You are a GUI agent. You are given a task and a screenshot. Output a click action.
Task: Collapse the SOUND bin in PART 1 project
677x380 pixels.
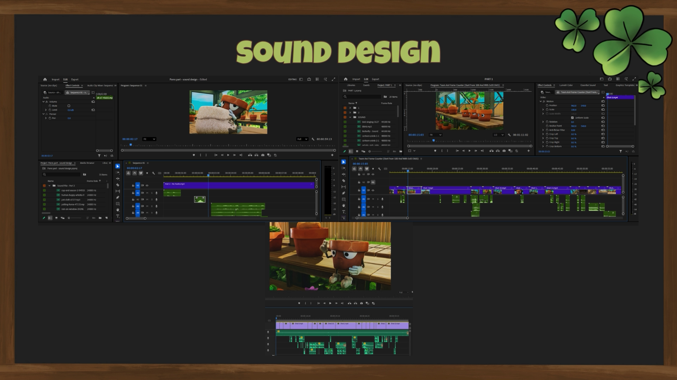point(350,117)
